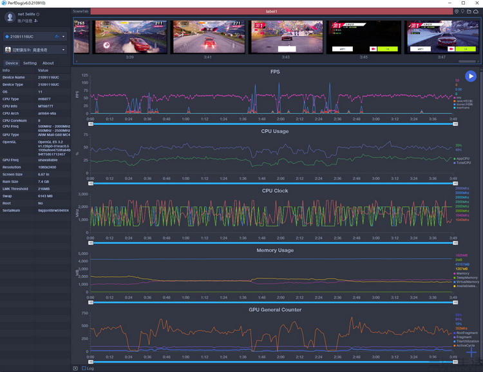Select screenshot thumbnail at 3:39
Viewport: 483px width, 372px height.
coord(129,37)
